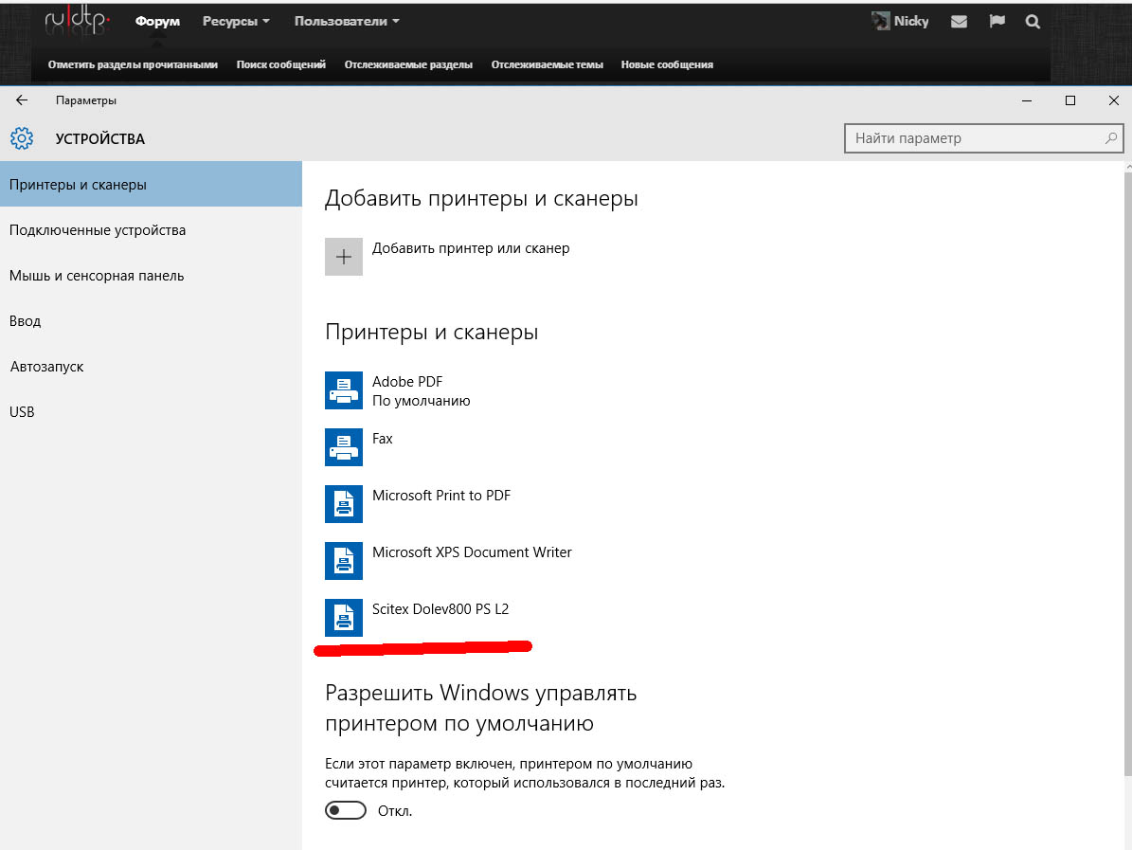
Task: Toggle Windows default printer management switch
Action: click(345, 810)
